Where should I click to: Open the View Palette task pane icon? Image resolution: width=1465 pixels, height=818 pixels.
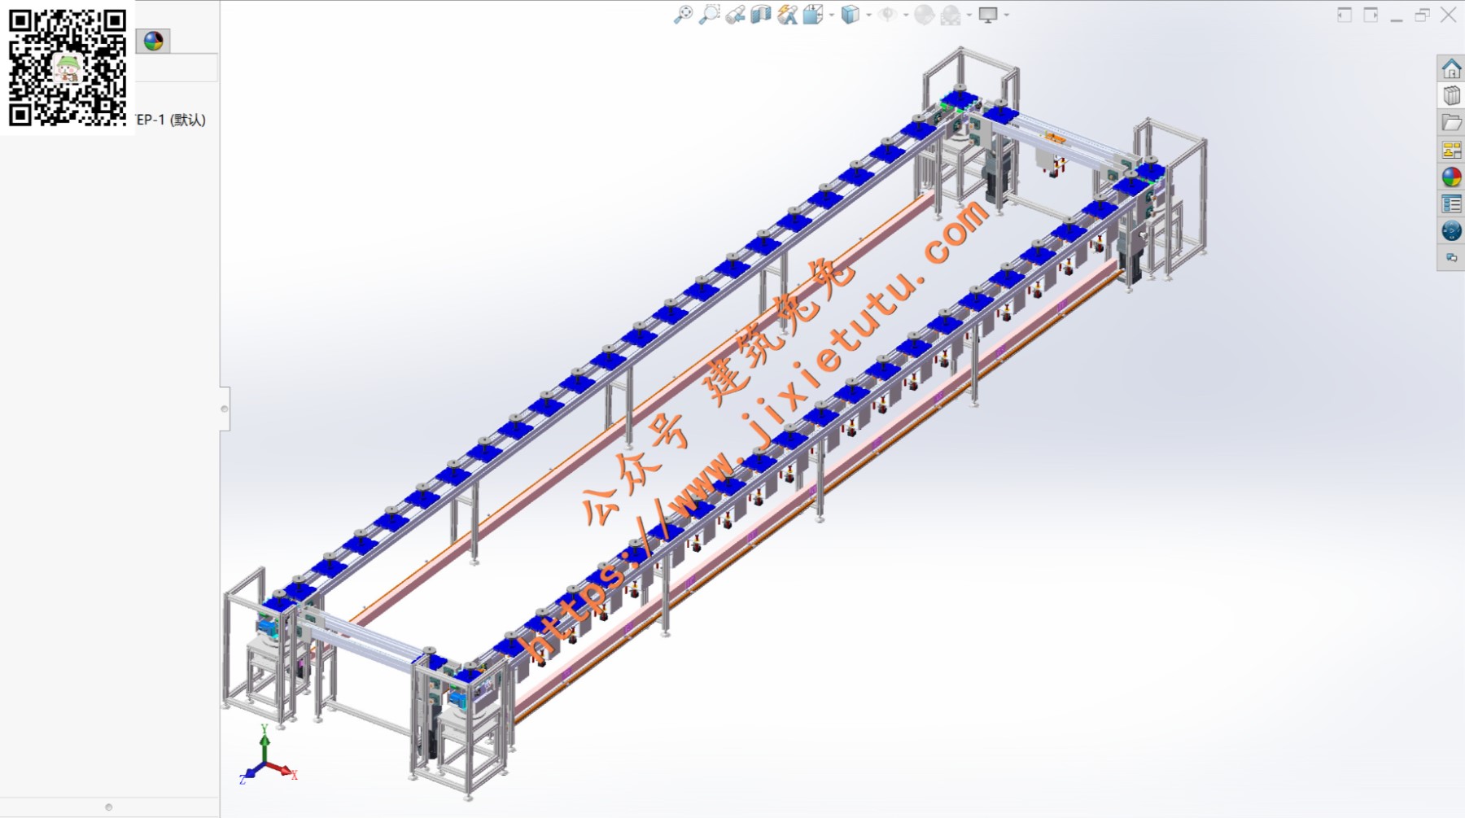(1451, 150)
